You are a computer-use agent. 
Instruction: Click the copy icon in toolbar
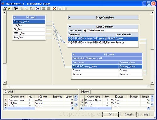26,8
